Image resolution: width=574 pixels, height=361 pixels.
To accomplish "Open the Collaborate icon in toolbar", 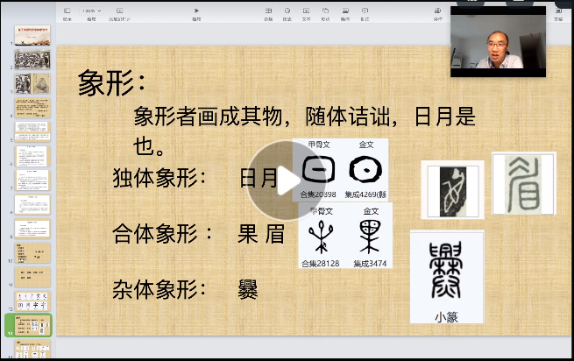I will [x=437, y=12].
